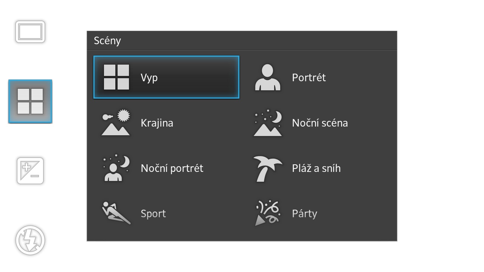The height and width of the screenshot is (272, 484).
Task: Click the Noční portrét person moon icon
Action: point(116,168)
